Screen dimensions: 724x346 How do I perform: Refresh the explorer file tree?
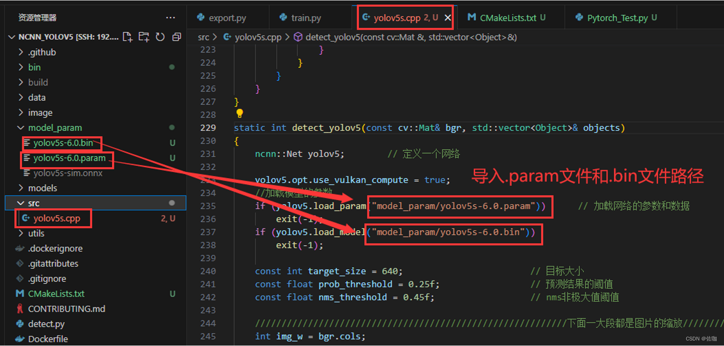point(160,37)
